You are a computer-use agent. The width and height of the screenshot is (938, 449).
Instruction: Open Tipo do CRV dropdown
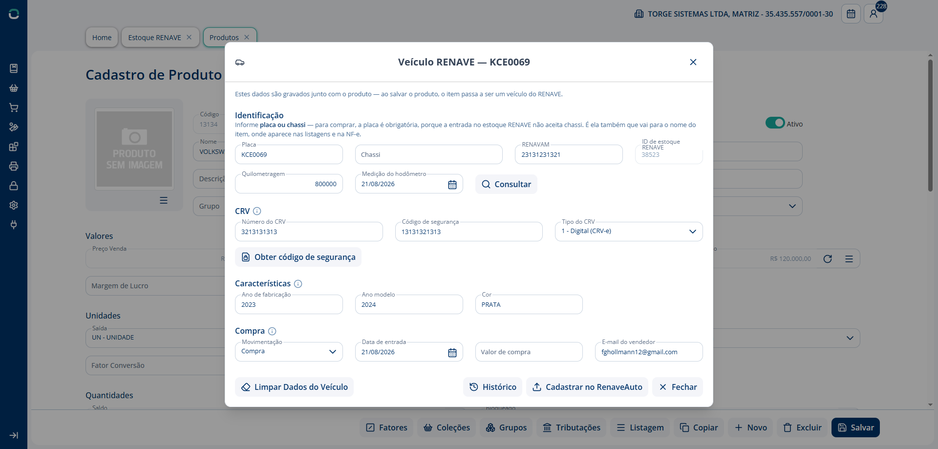[629, 232]
